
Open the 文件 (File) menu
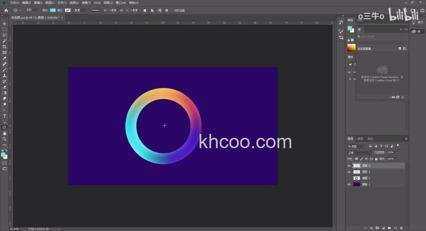click(x=15, y=3)
